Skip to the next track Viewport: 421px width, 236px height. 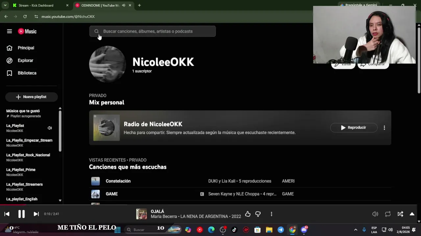(36, 214)
